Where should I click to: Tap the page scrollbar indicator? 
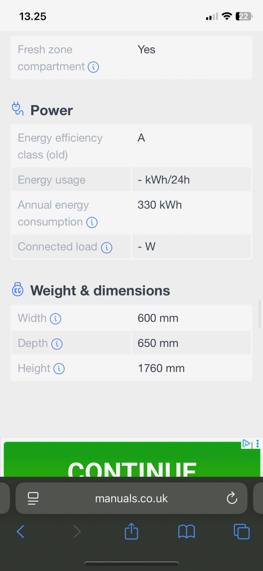click(260, 314)
